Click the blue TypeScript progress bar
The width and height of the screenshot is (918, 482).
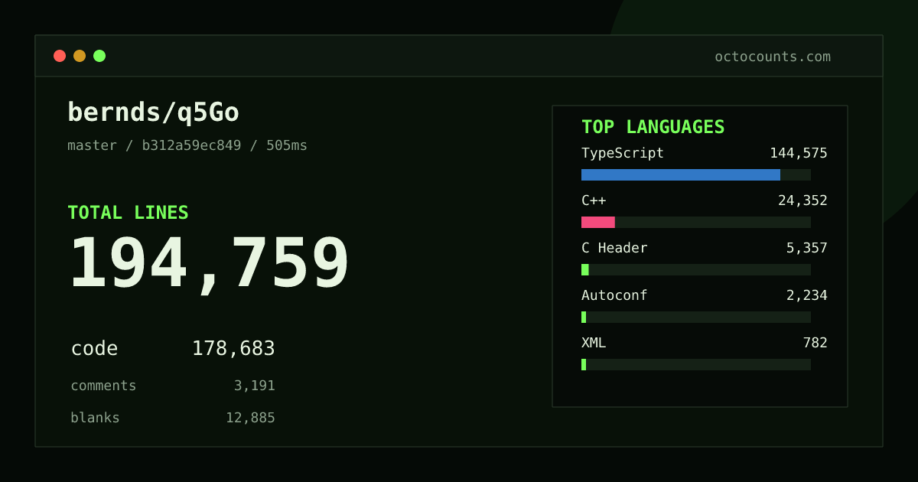click(x=681, y=174)
